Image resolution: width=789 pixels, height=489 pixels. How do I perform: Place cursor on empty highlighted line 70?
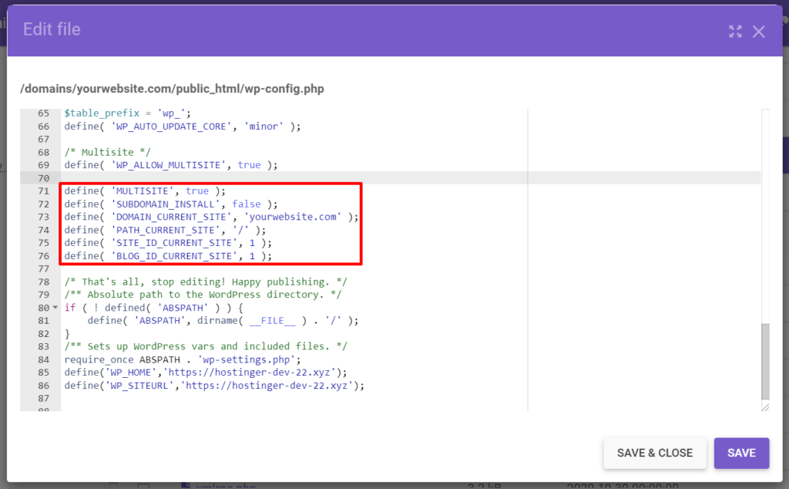410,177
